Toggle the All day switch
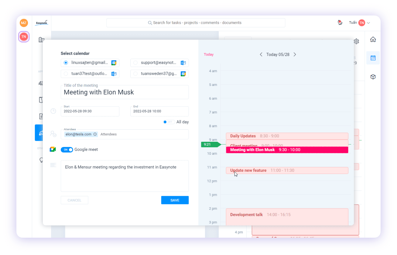This screenshot has width=397, height=255. [x=169, y=122]
